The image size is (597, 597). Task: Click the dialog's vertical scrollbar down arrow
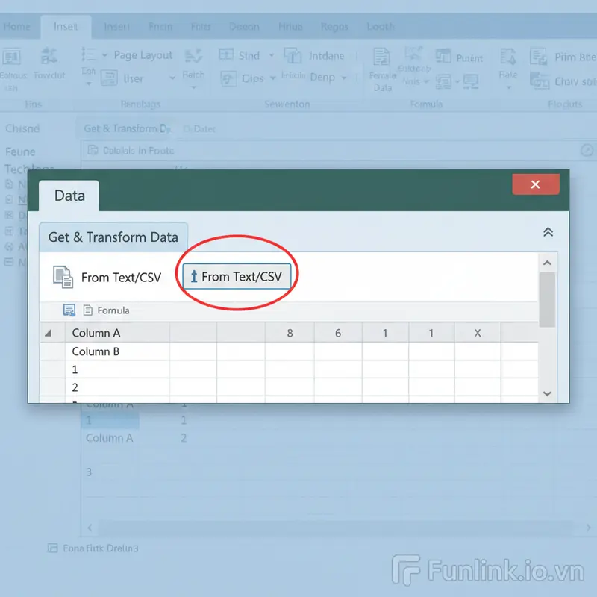[548, 393]
